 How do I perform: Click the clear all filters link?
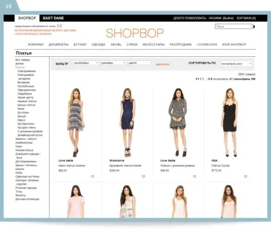pos(162,64)
